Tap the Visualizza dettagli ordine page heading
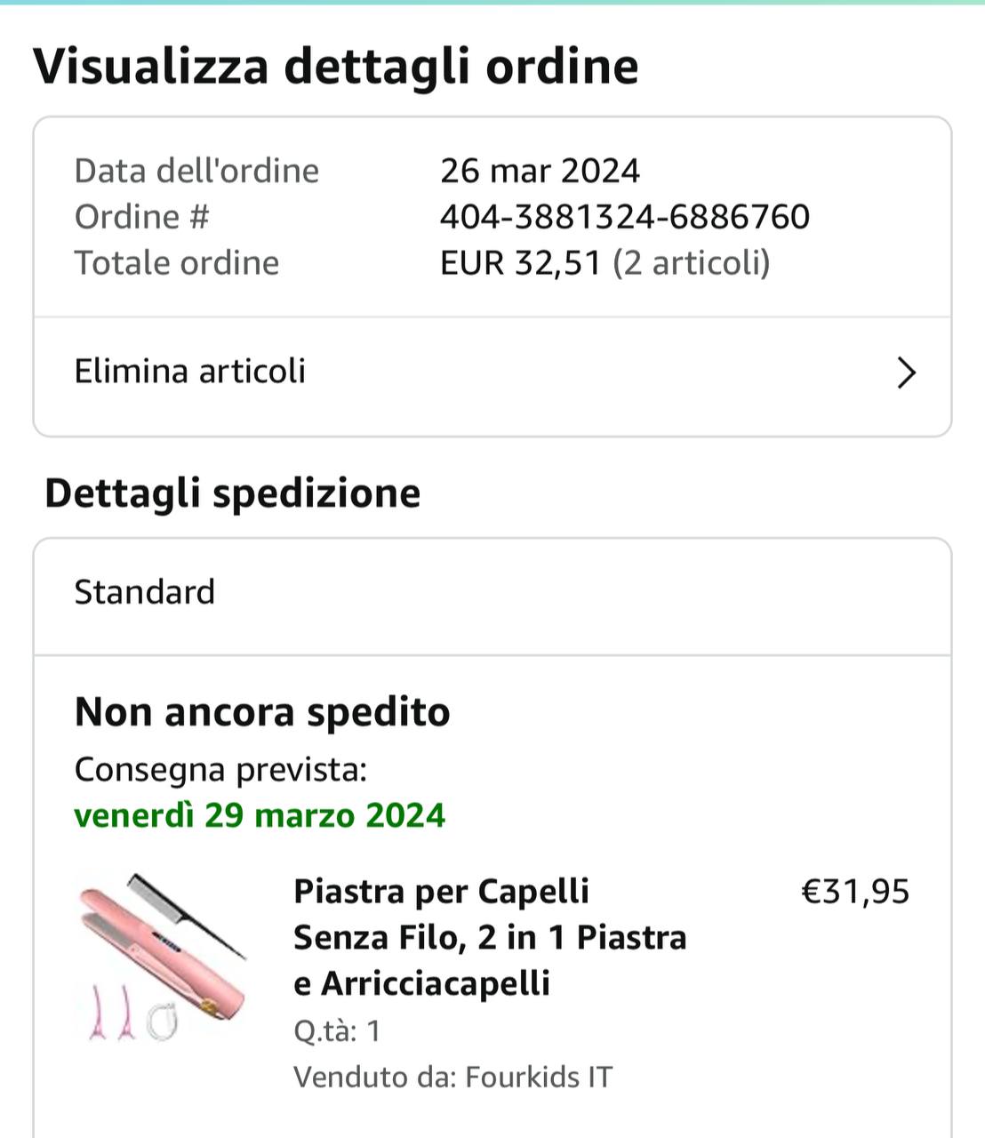The width and height of the screenshot is (985, 1138). point(336,67)
